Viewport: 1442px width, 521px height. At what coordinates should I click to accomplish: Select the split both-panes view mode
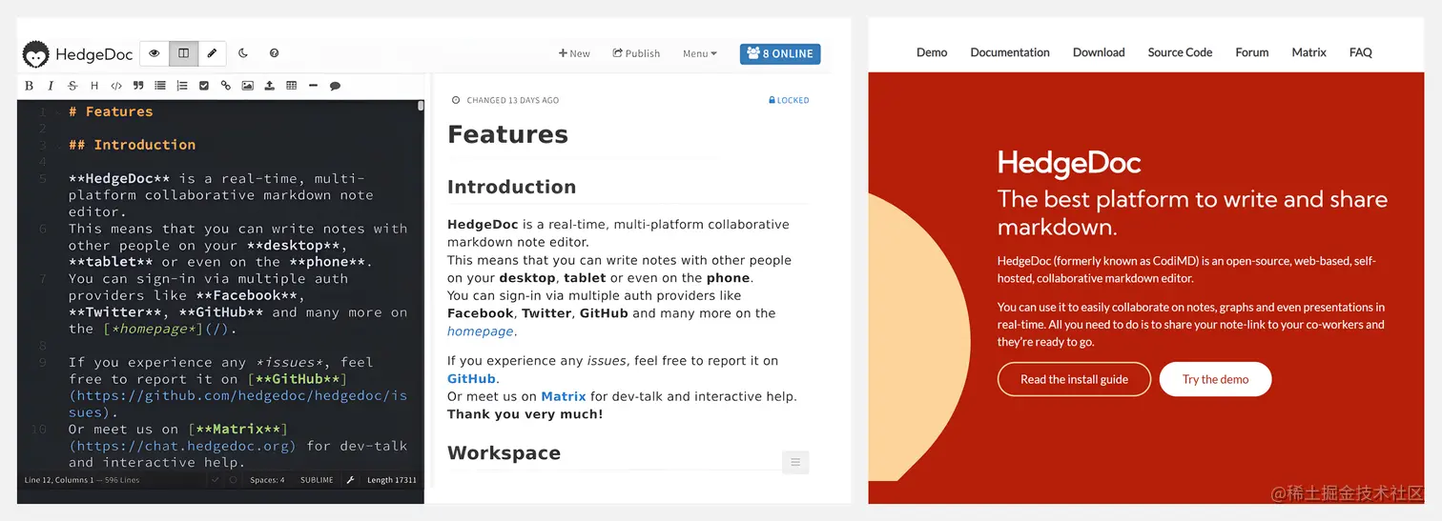(184, 53)
